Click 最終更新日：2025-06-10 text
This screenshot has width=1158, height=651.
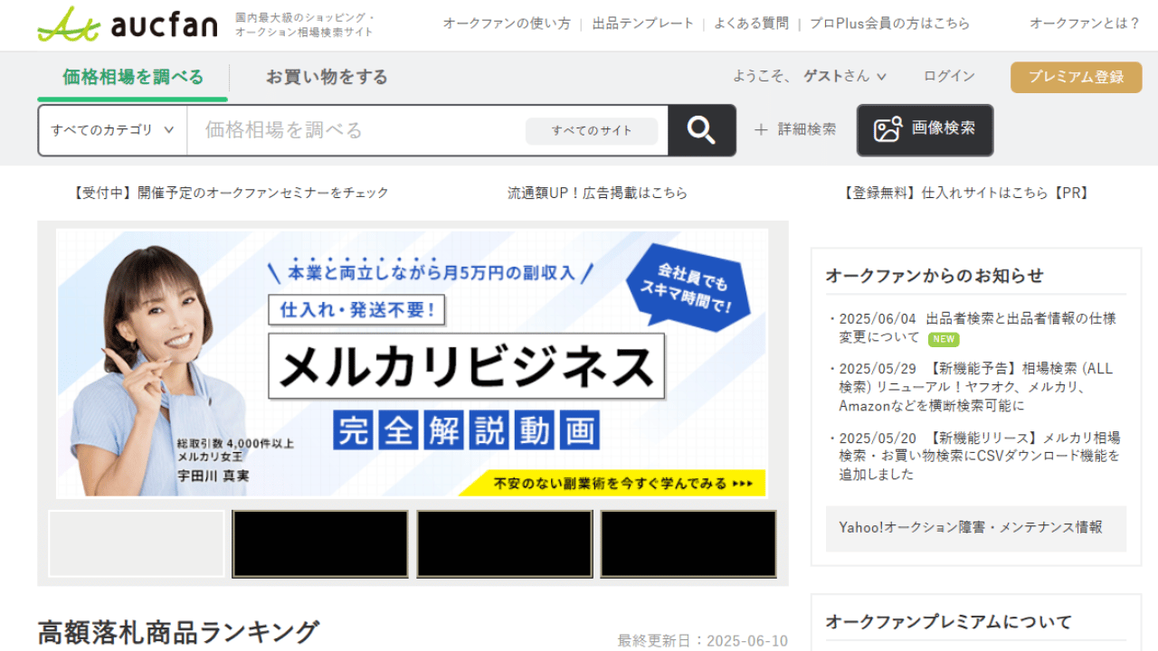(703, 641)
